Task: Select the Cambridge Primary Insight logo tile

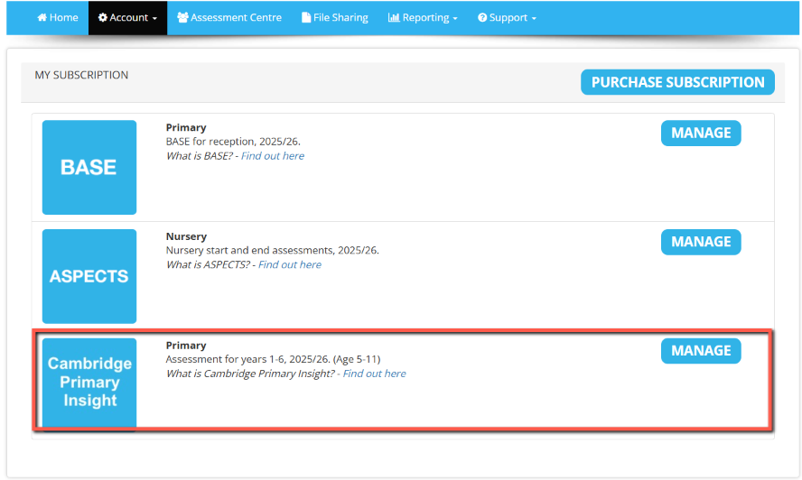Action: pos(89,382)
